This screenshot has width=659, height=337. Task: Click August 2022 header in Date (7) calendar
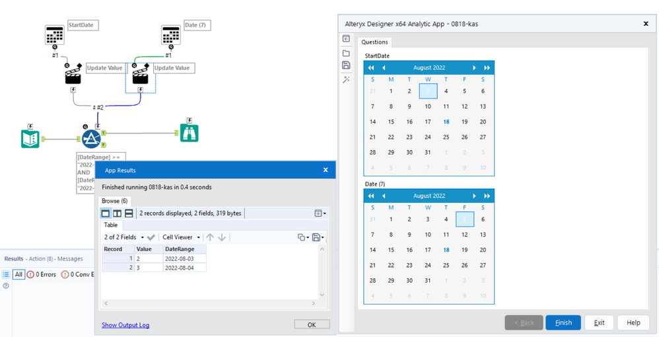[429, 196]
